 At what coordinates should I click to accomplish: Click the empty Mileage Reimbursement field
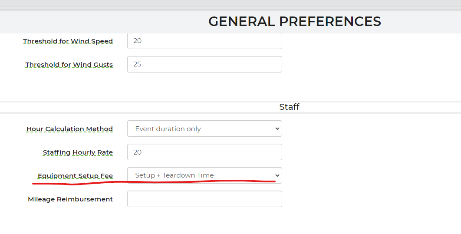[x=204, y=199]
